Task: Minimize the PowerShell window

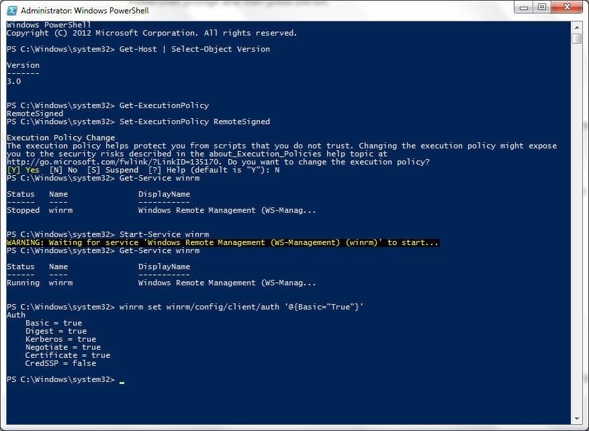Action: [524, 7]
